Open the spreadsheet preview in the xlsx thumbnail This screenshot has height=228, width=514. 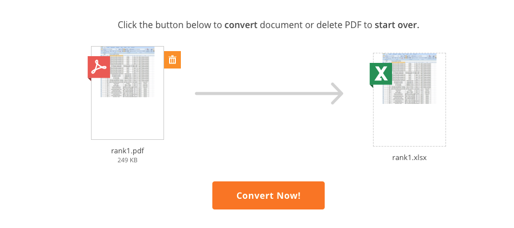410,79
